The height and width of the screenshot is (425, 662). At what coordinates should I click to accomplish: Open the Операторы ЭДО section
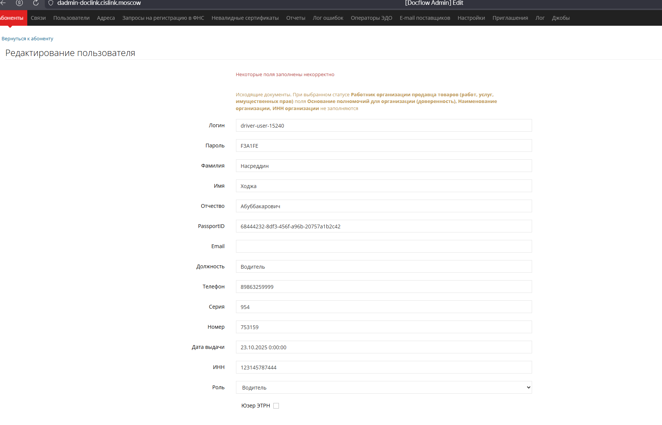(372, 18)
